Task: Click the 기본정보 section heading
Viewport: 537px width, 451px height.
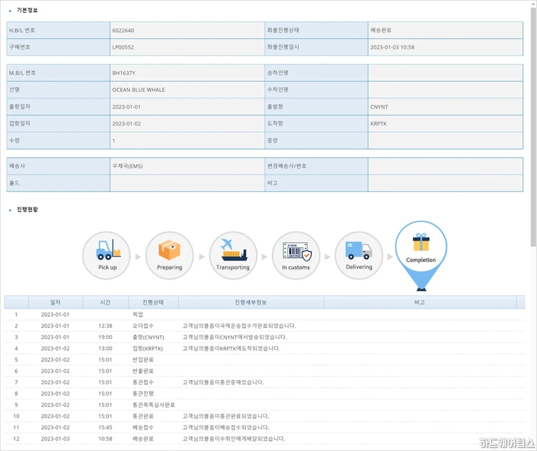Action: pos(27,10)
